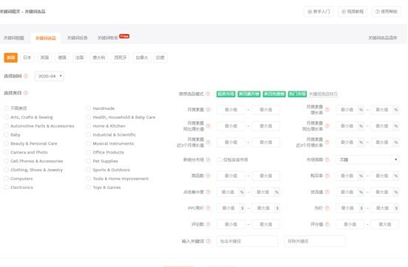408x267 pixels.
Task: Open the 市场周期 dropdown showing 不限
Action: tap(367, 160)
